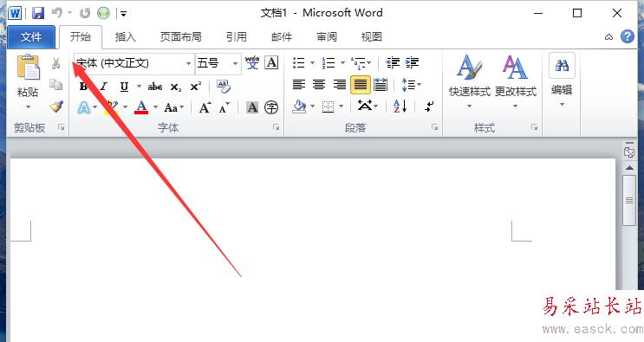This screenshot has height=342, width=644.
Task: Click the Word Help question mark
Action: [628, 37]
